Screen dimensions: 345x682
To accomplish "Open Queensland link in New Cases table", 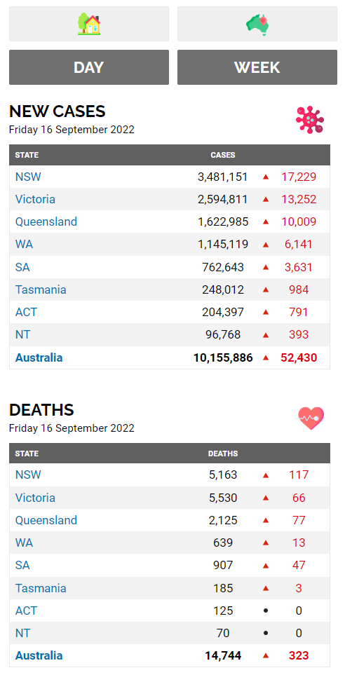I will pos(46,221).
